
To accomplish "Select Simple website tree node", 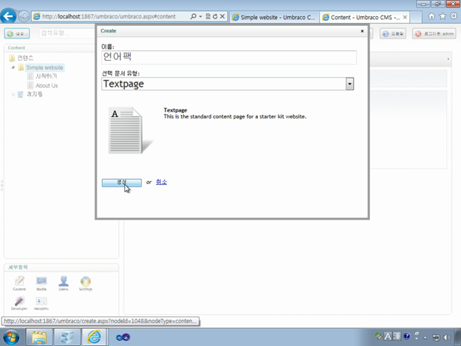I will point(44,67).
